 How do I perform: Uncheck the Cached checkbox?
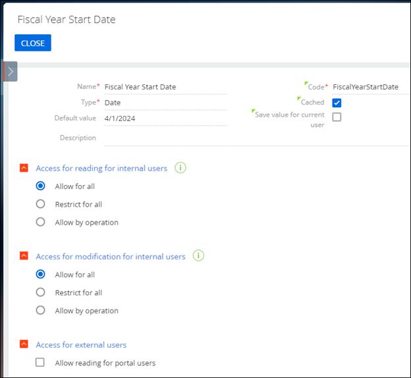click(337, 103)
